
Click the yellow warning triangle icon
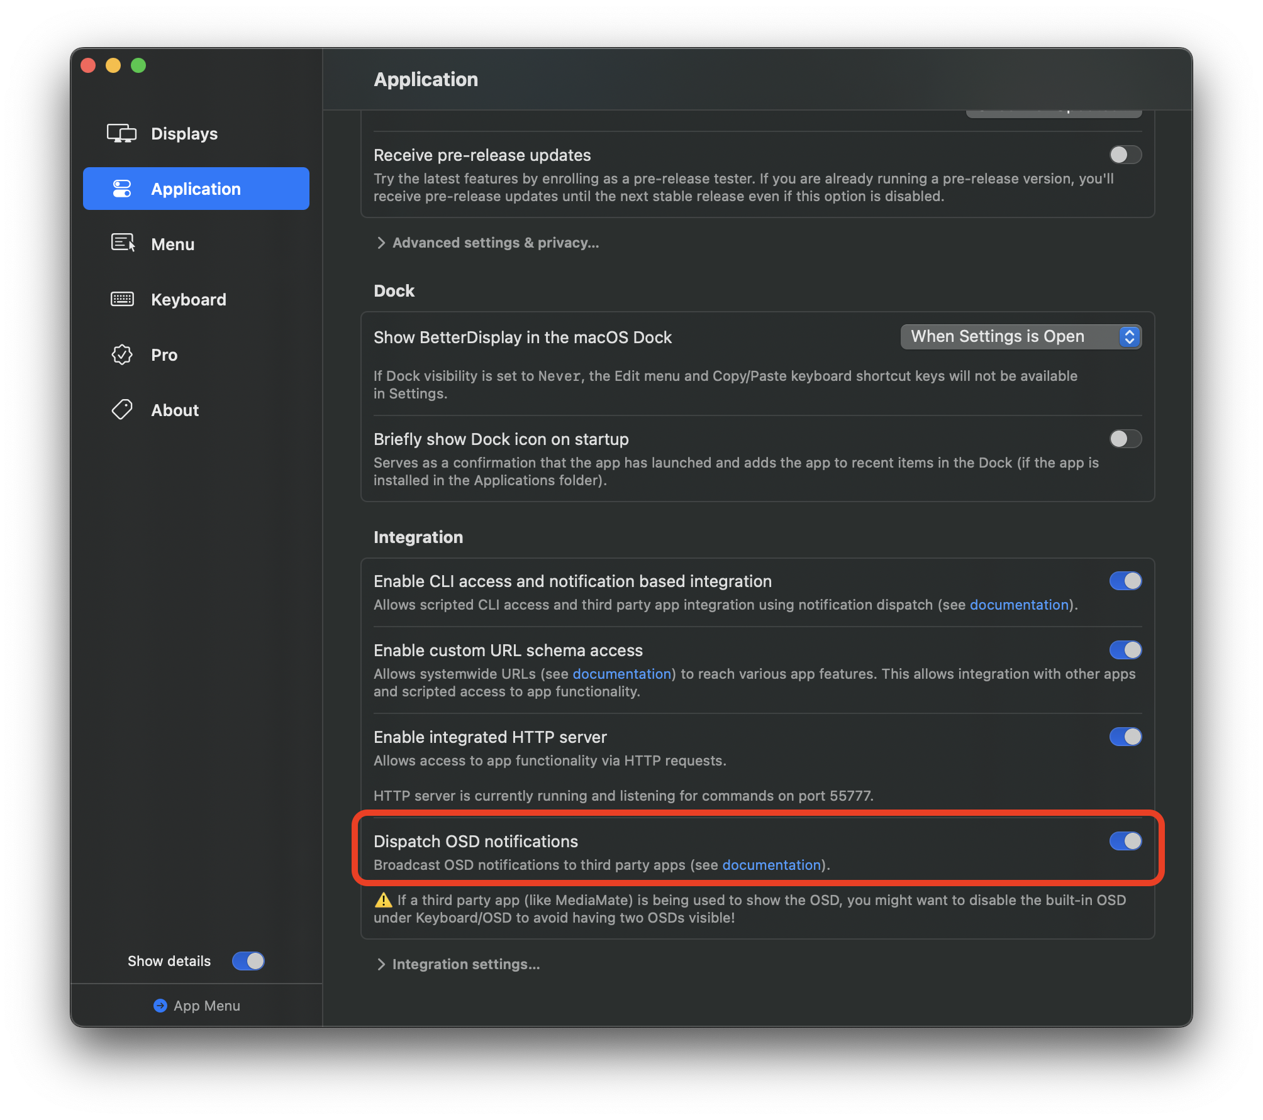pyautogui.click(x=383, y=900)
